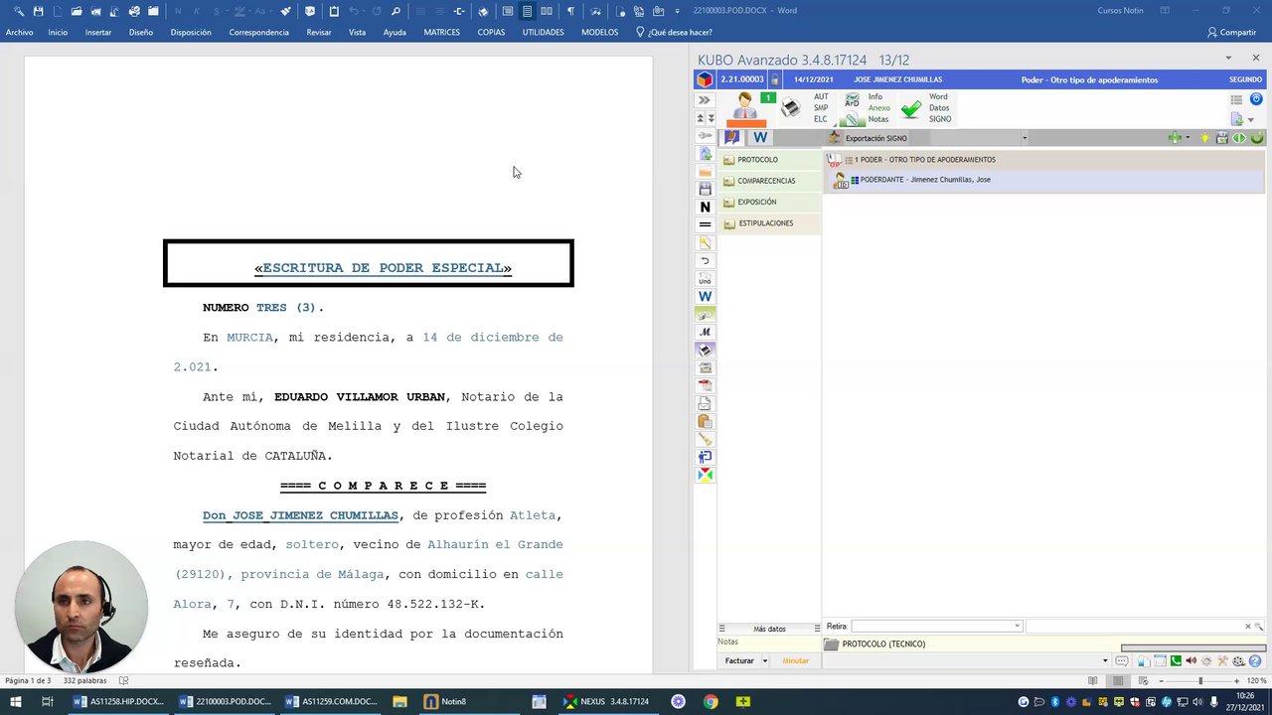
Task: Open the COPIAS tab
Action: coord(491,32)
